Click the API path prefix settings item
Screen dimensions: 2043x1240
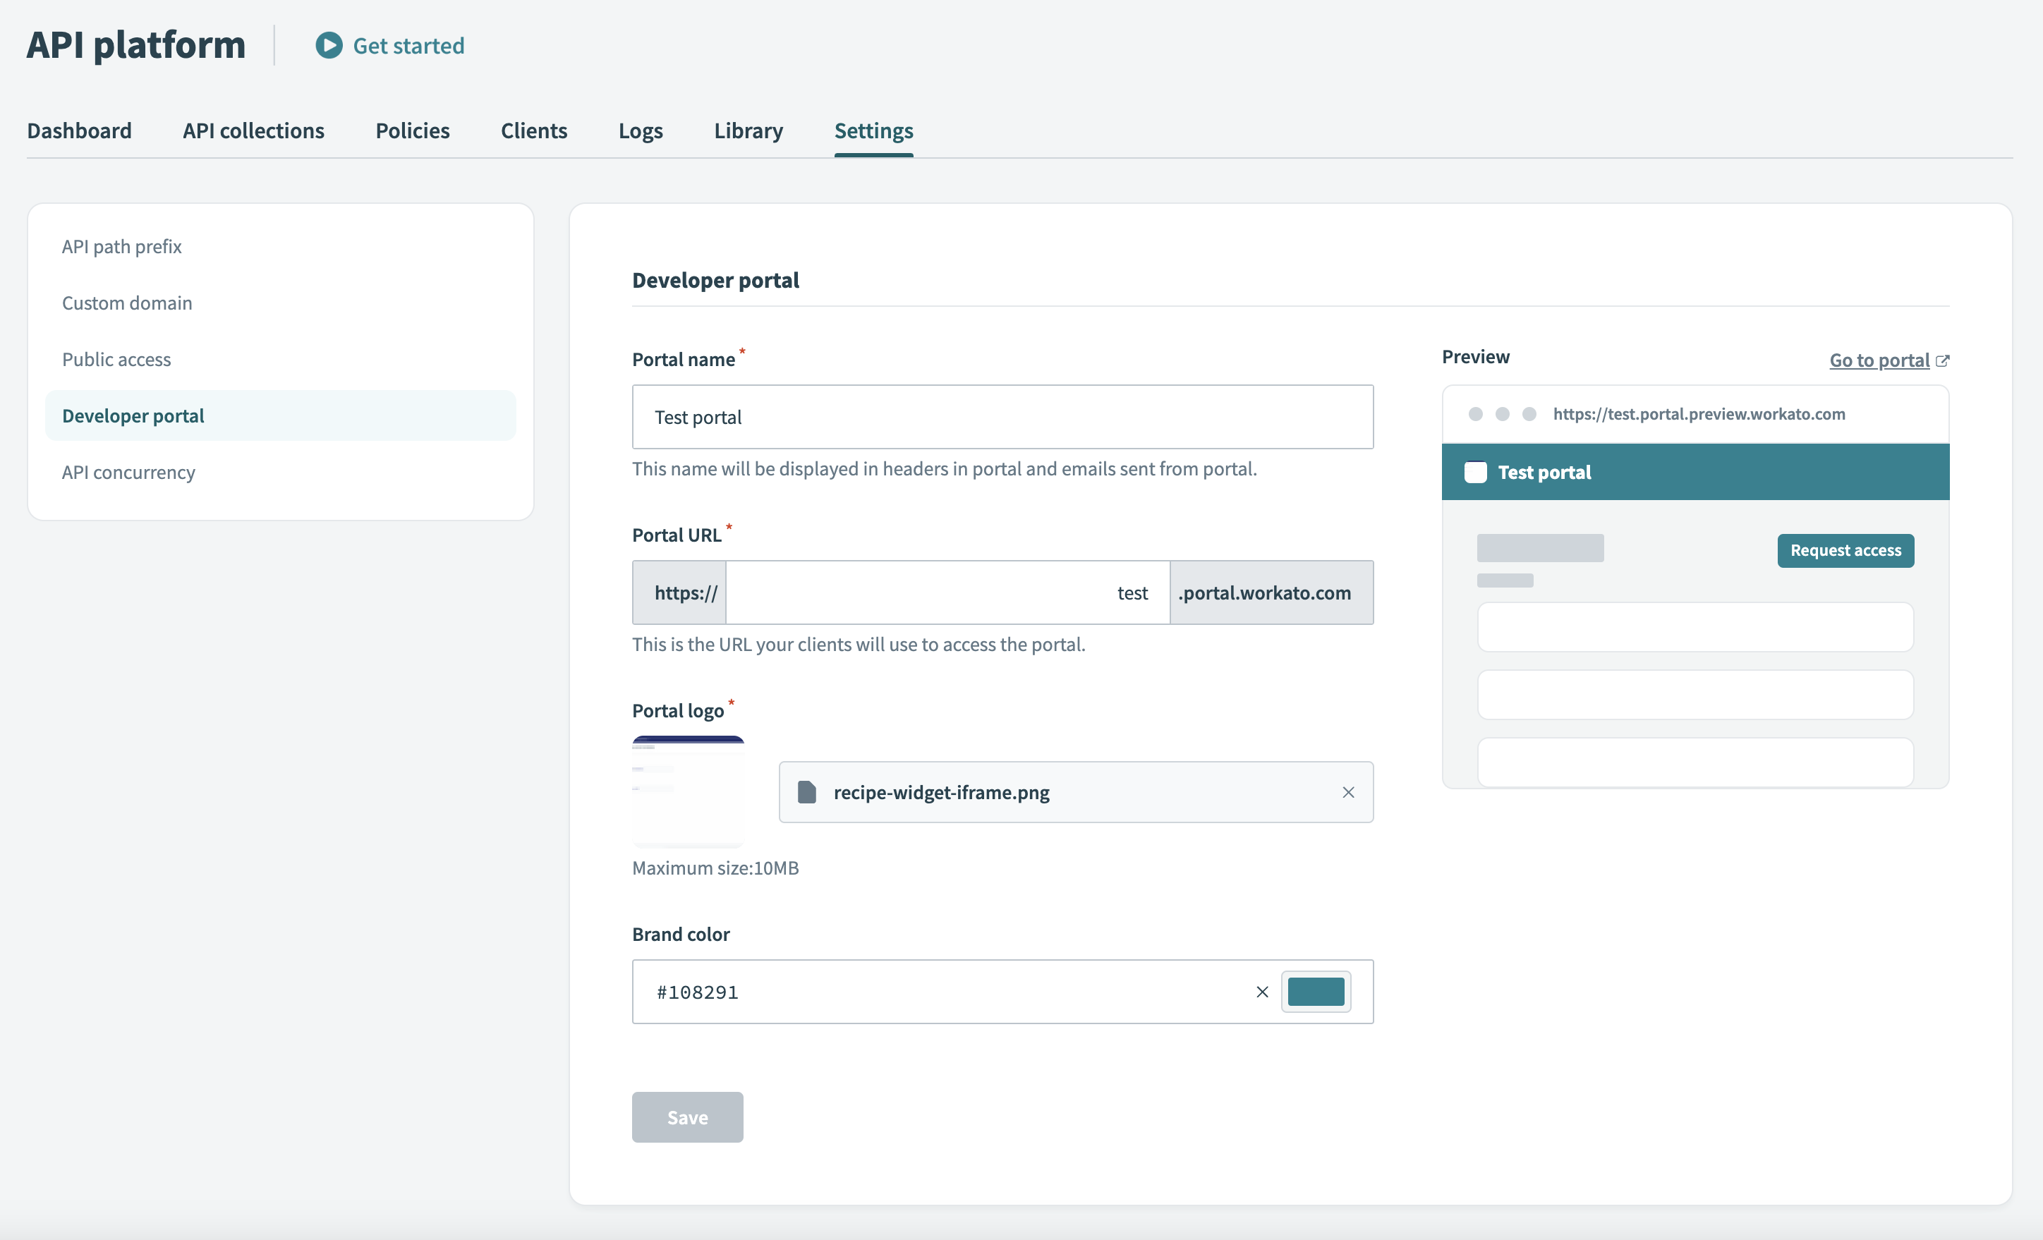[121, 245]
